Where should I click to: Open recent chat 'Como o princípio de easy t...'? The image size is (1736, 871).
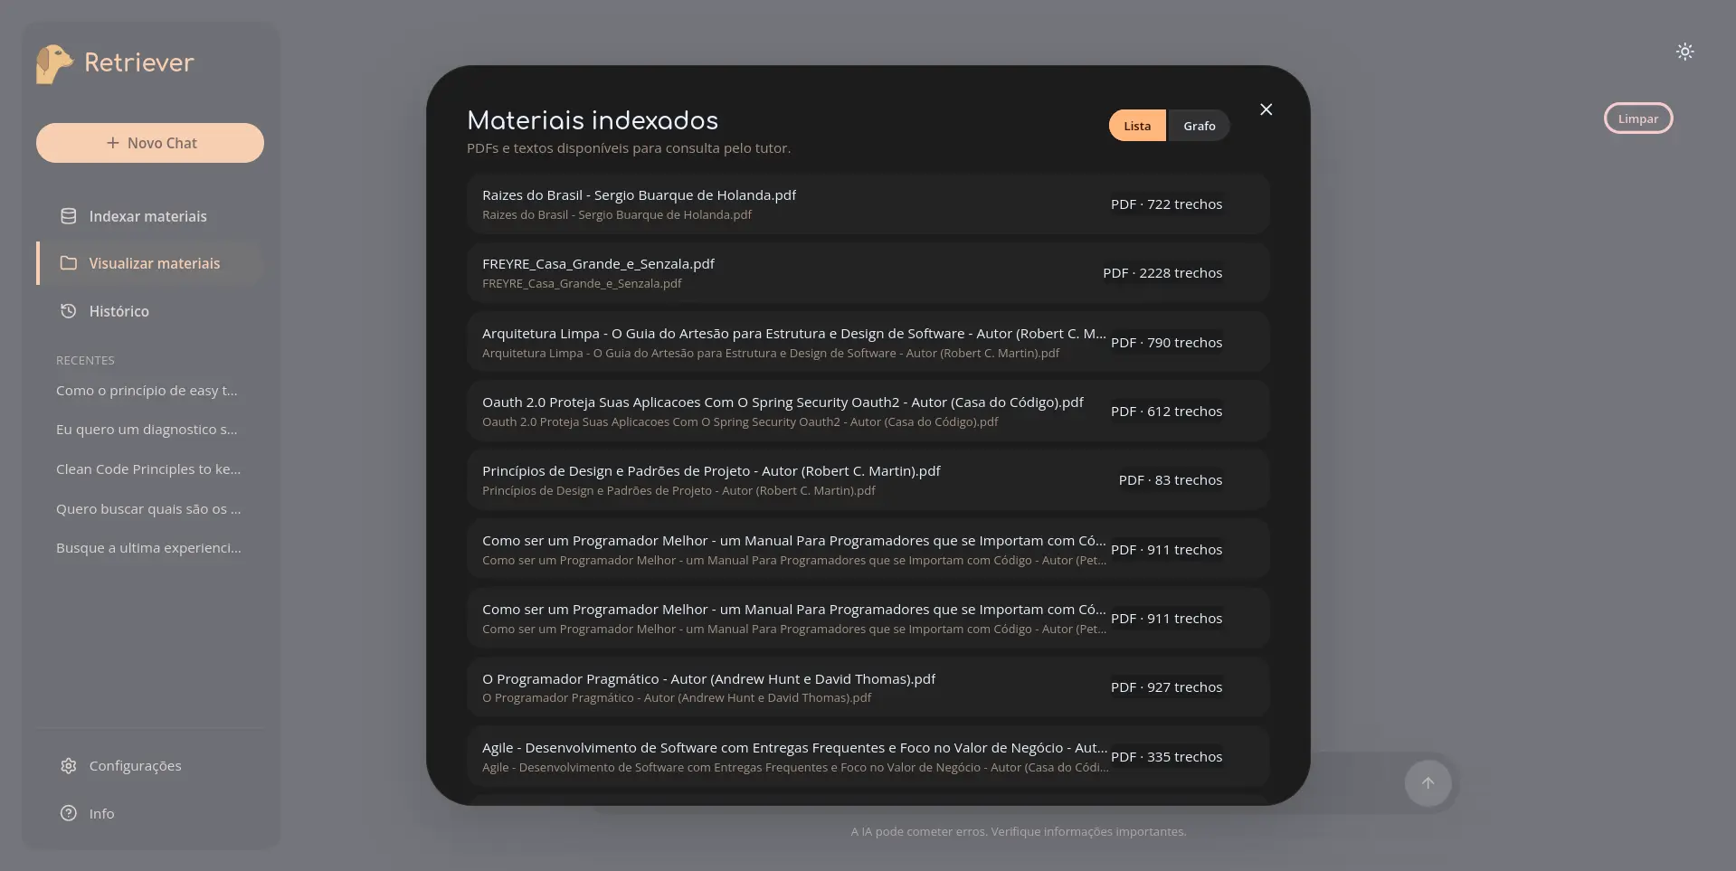tap(147, 391)
